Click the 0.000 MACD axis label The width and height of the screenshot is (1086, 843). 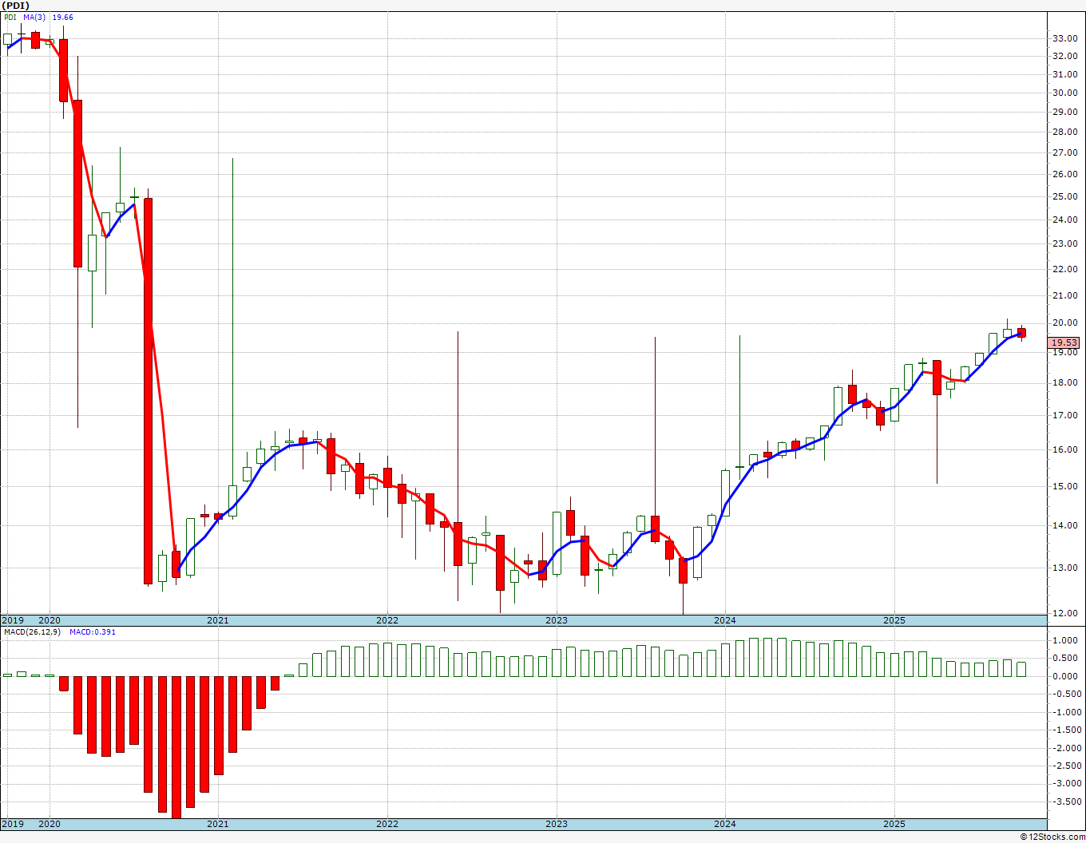(x=1064, y=676)
